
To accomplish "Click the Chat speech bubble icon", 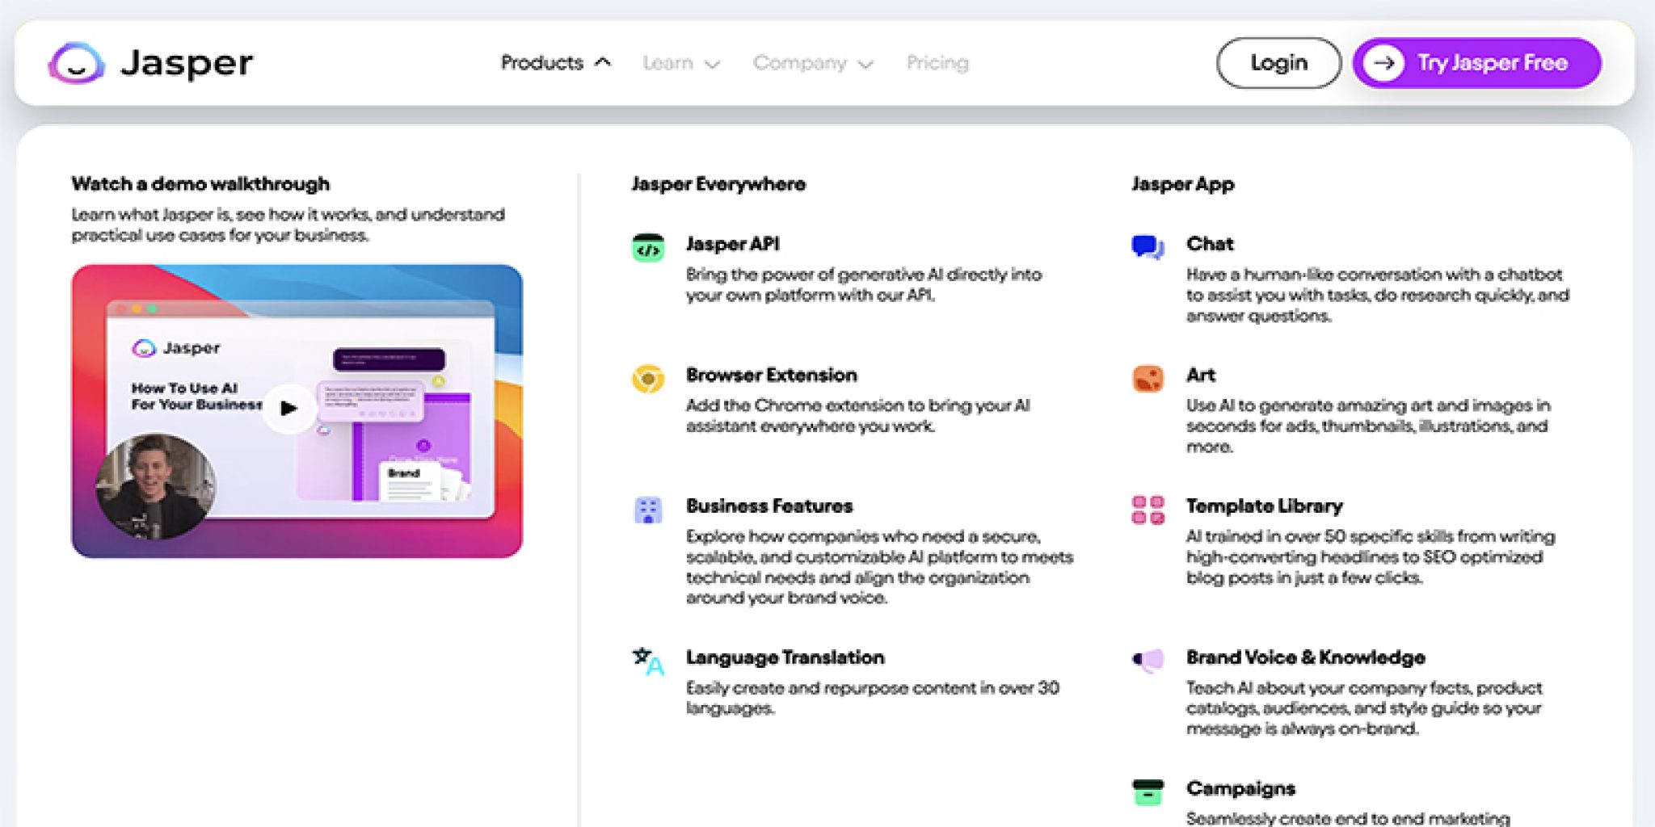I will (x=1147, y=247).
